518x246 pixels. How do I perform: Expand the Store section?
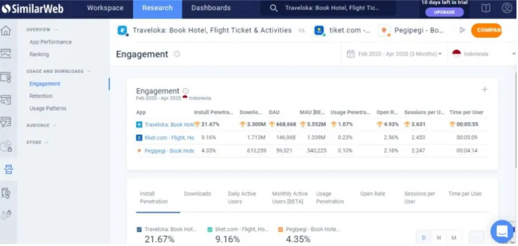click(x=37, y=142)
